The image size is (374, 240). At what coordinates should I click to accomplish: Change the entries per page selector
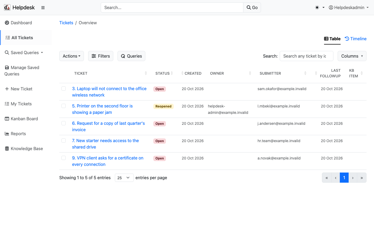tap(124, 178)
